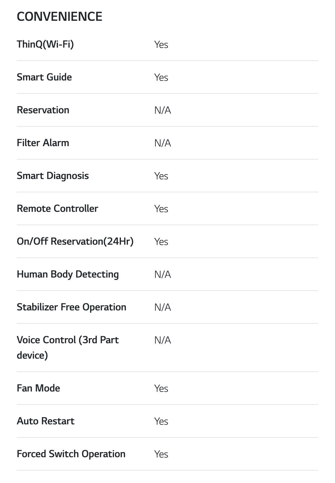Click the Yes value beside ThinQ(Wi-Fi)
The width and height of the screenshot is (335, 483).
[161, 45]
